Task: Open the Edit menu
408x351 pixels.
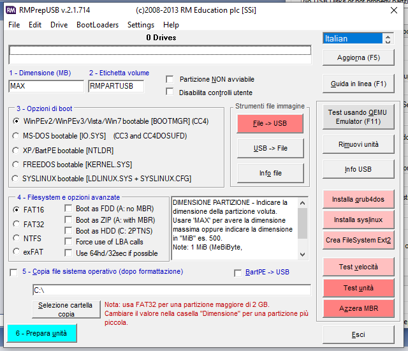Action: pyautogui.click(x=35, y=25)
